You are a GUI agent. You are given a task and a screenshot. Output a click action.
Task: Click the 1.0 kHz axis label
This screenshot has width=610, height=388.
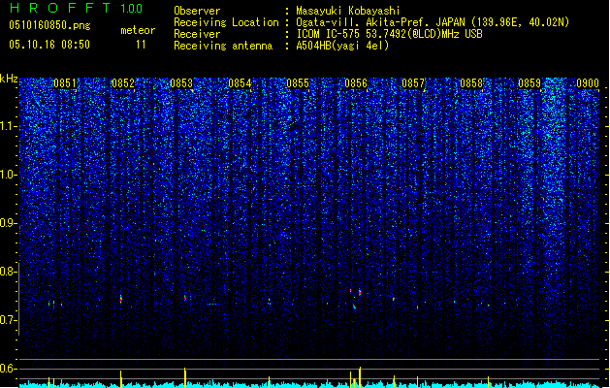[9, 175]
